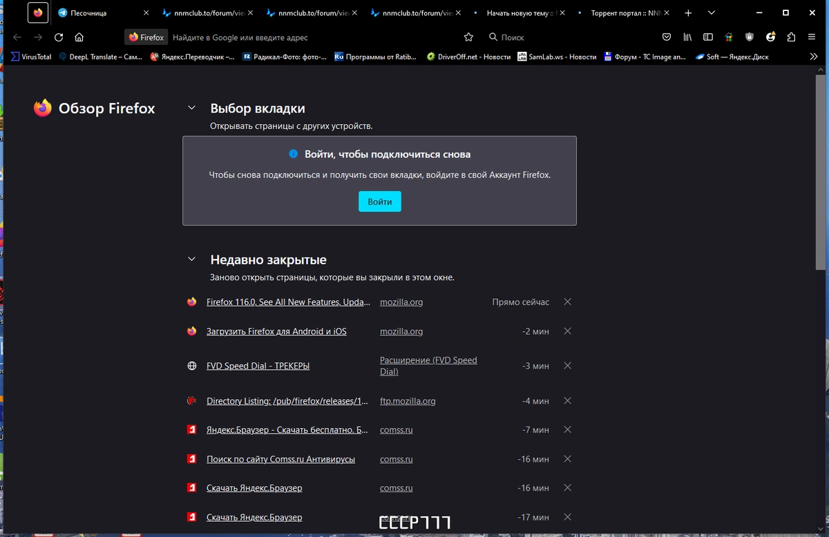This screenshot has width=829, height=537.
Task: Click the -4 мин timestamp text
Action: (536, 401)
